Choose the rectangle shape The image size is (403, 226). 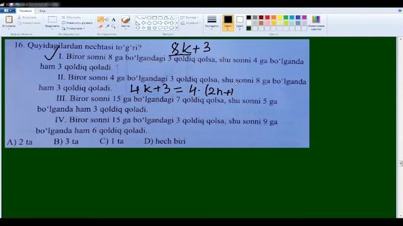[x=155, y=18]
